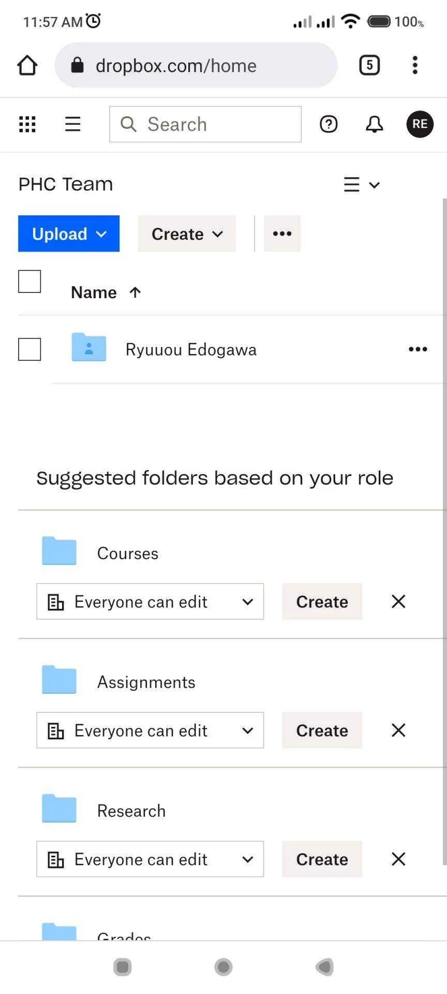Select all files checkbox in header
Image resolution: width=447 pixels, height=994 pixels.
coord(29,282)
